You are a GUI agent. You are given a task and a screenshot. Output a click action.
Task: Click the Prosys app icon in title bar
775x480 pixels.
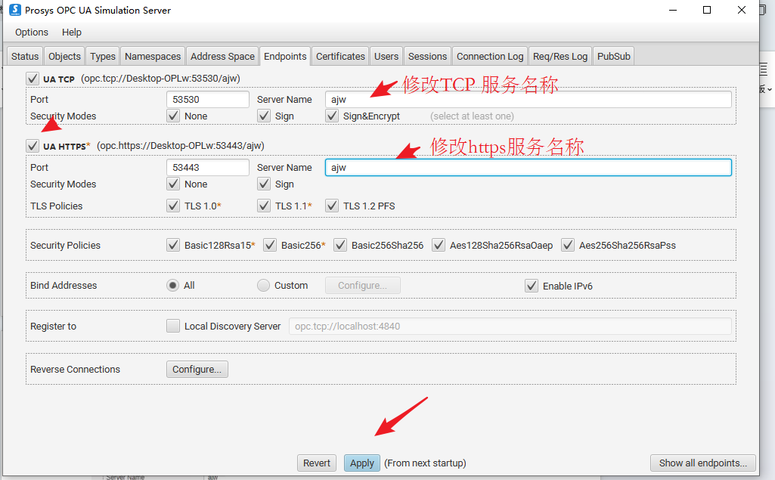click(x=15, y=10)
